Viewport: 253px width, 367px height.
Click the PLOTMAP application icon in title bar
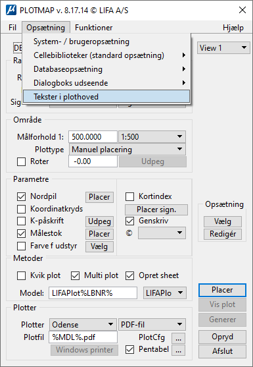[11, 11]
